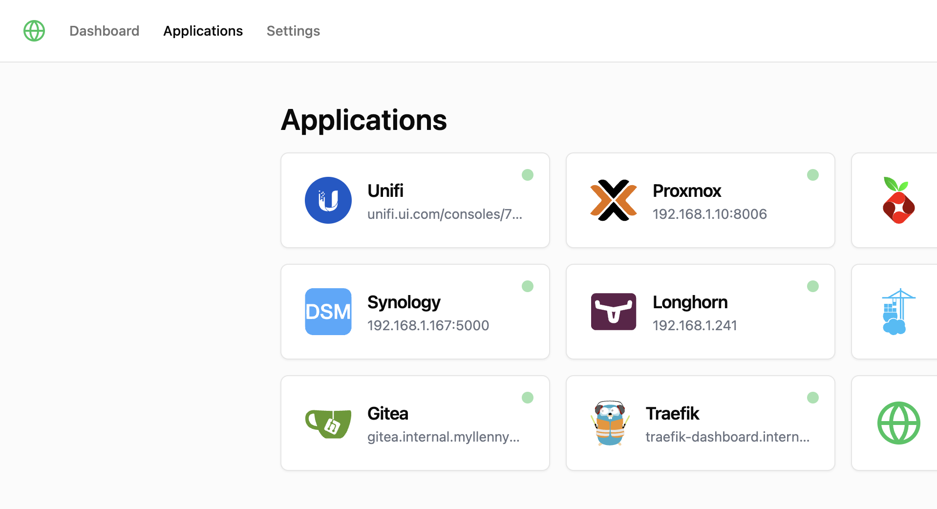Open the green globe app card icon
The image size is (937, 509).
pyautogui.click(x=898, y=423)
